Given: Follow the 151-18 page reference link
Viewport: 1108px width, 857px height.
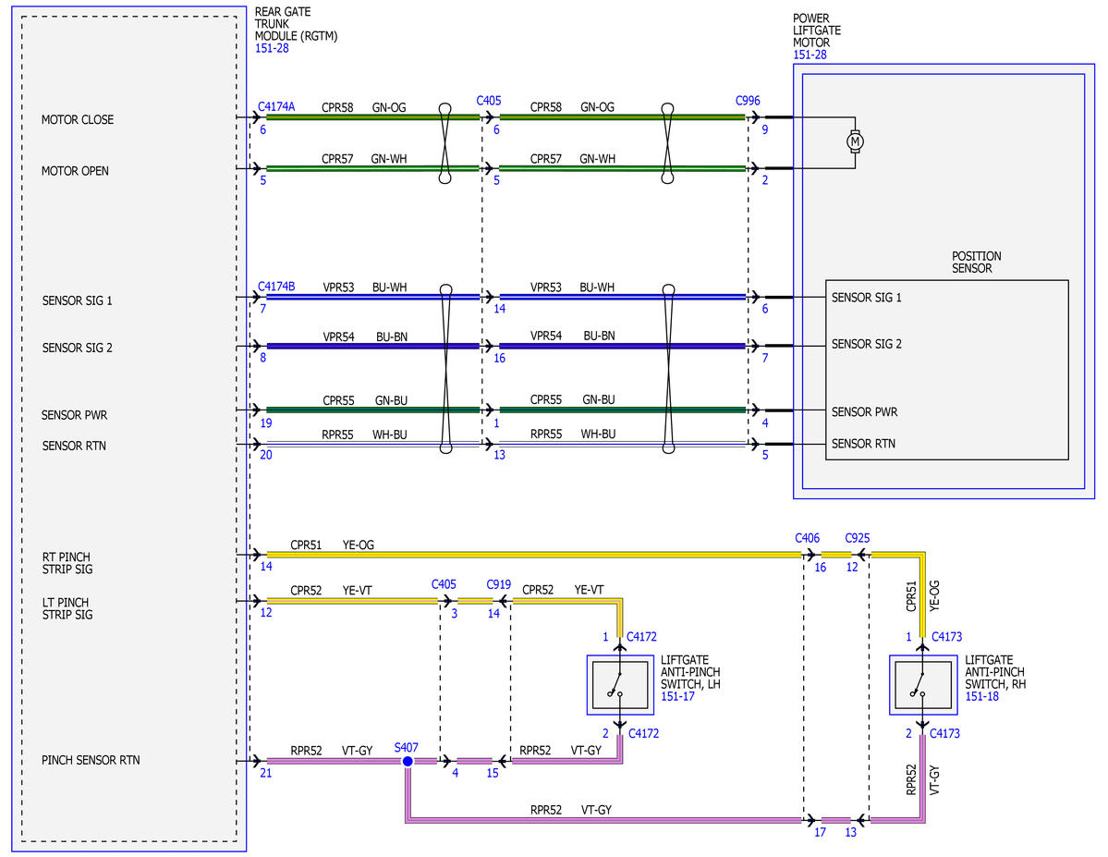Looking at the screenshot, I should [x=982, y=696].
